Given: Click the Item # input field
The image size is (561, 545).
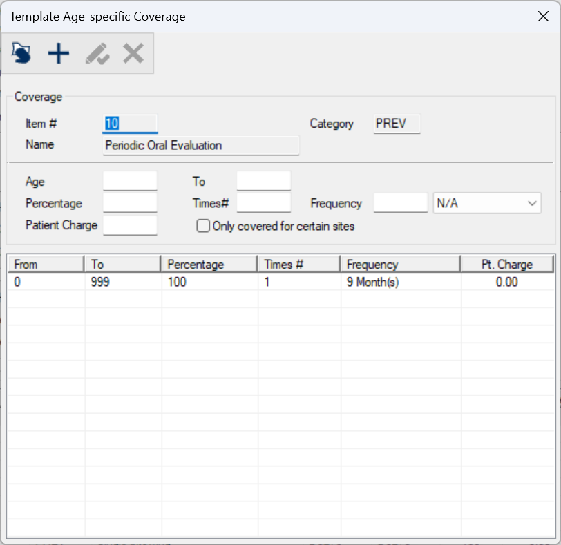Looking at the screenshot, I should tap(130, 124).
